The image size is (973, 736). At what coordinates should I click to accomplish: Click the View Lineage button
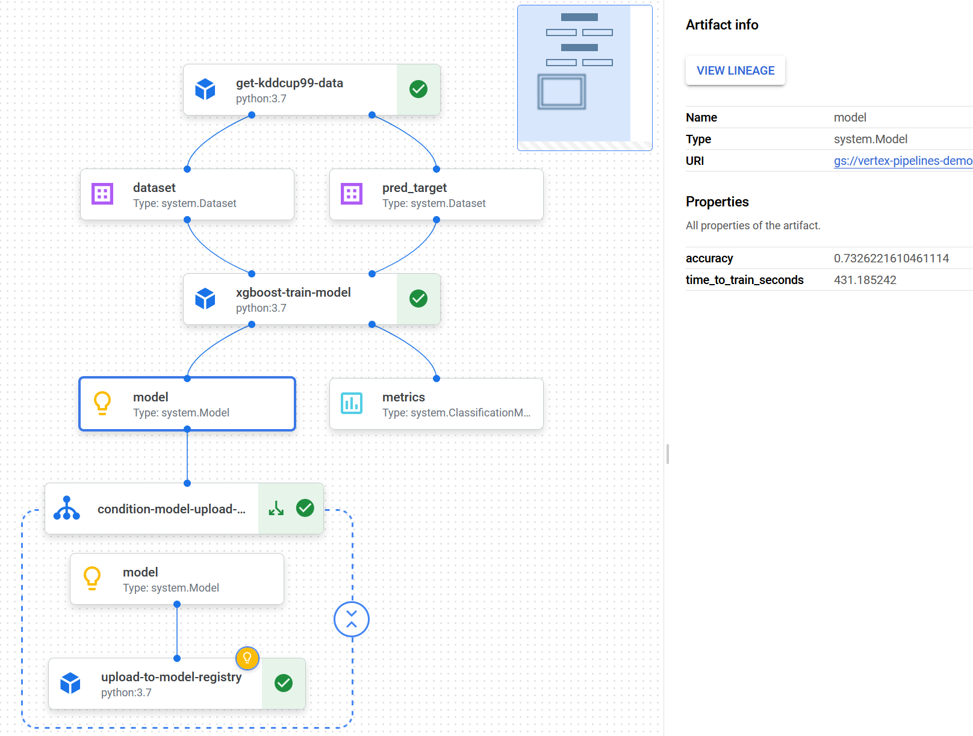coord(735,71)
